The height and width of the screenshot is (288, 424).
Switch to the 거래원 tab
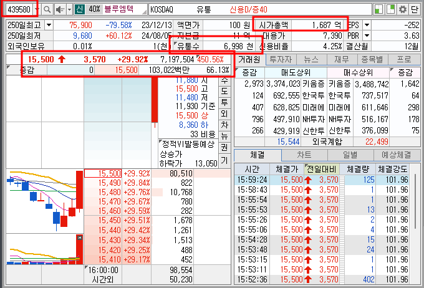pyautogui.click(x=249, y=59)
